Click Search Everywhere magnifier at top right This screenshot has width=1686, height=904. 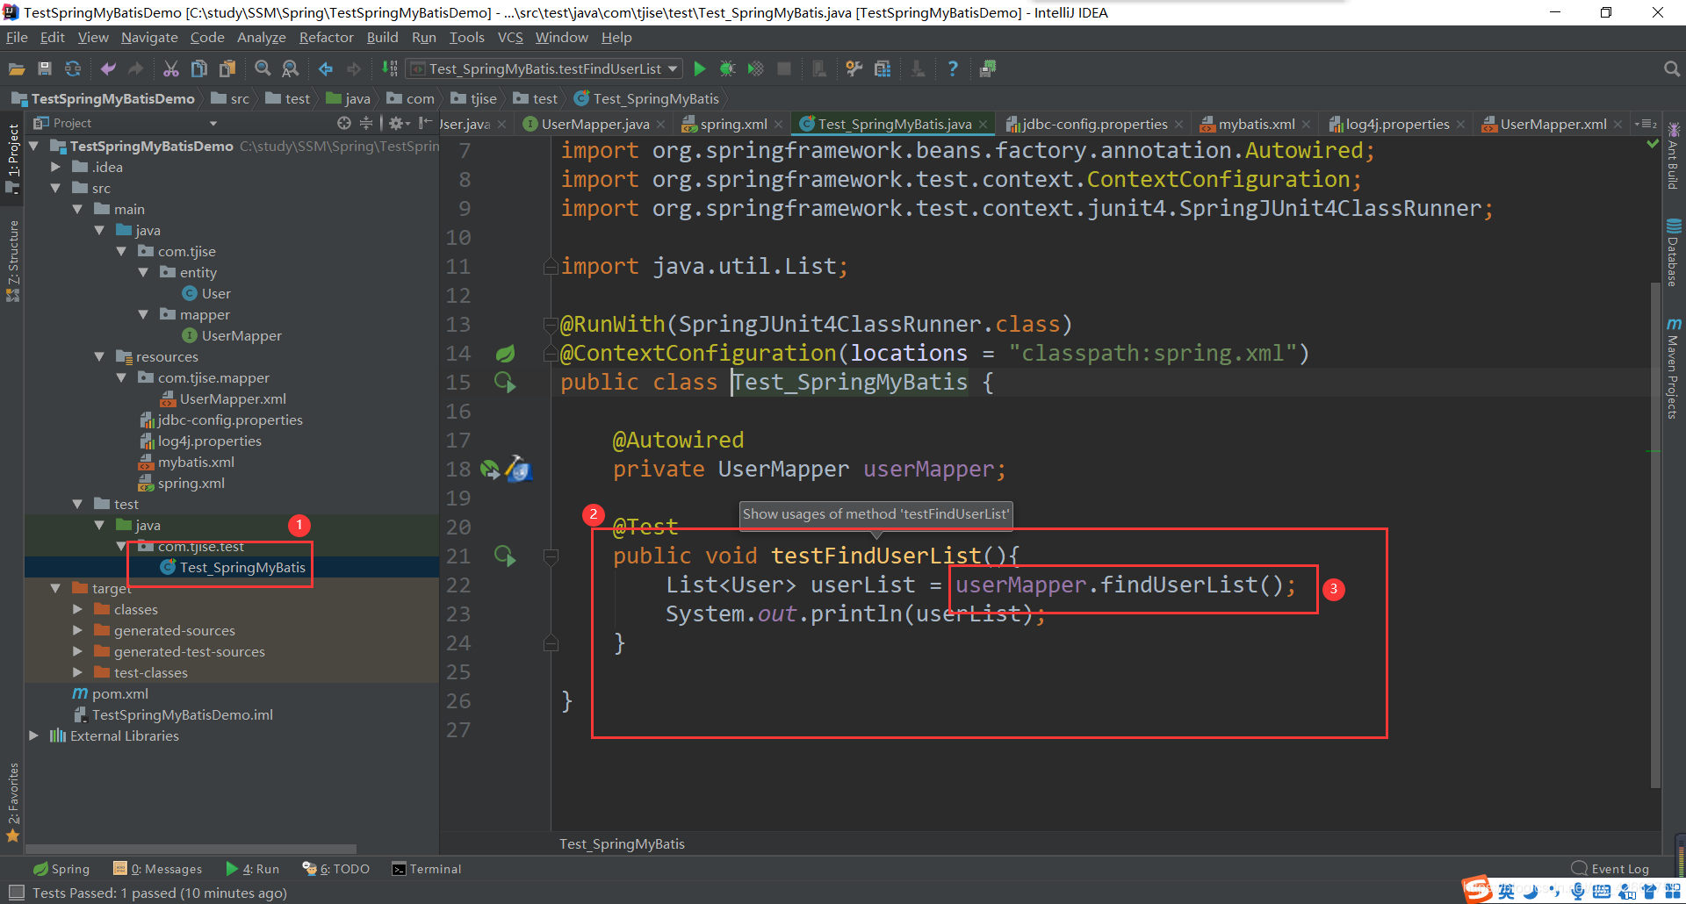(x=1671, y=68)
